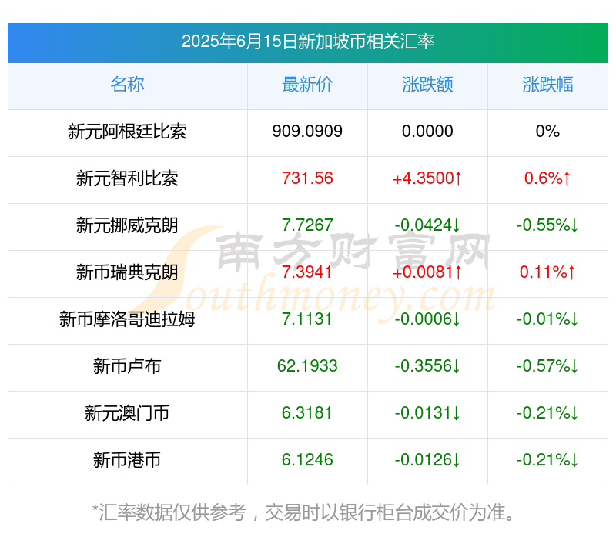Click the 0.6%↑ percentage
Viewport: 616px width, 537px height.
pyautogui.click(x=547, y=178)
